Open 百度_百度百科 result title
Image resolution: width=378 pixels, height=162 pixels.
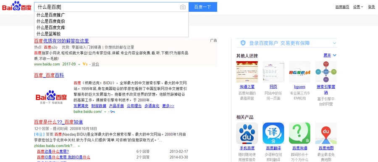(49, 75)
